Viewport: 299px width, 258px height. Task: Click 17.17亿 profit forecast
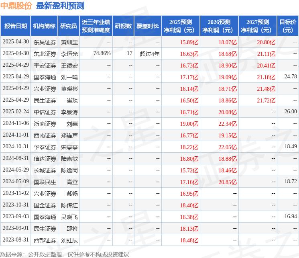189,77
